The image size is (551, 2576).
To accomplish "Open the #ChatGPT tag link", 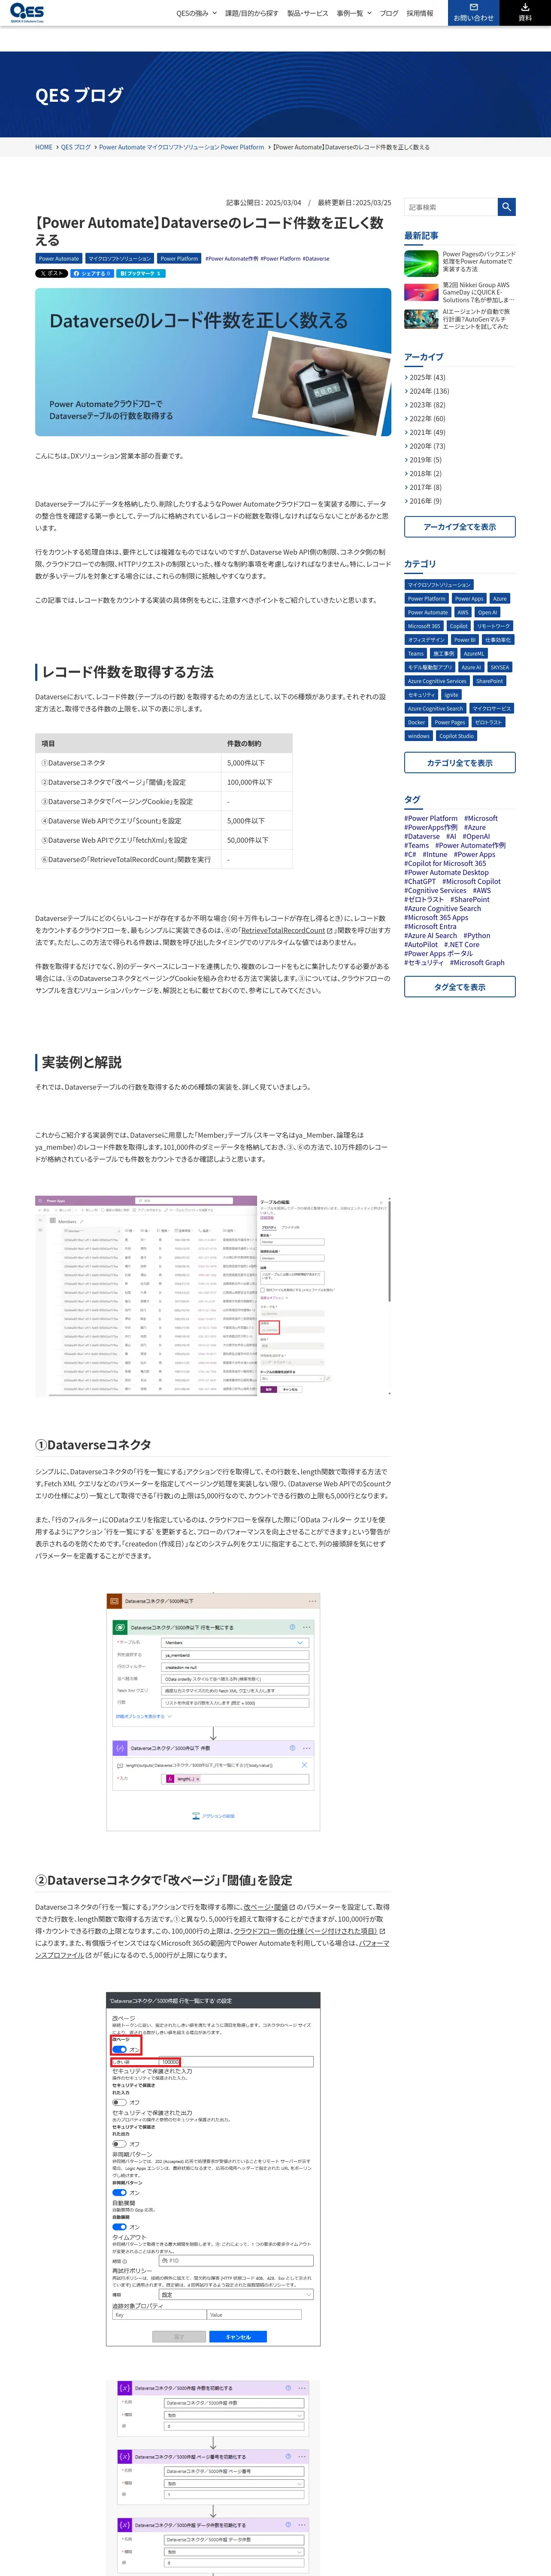I will (x=420, y=881).
